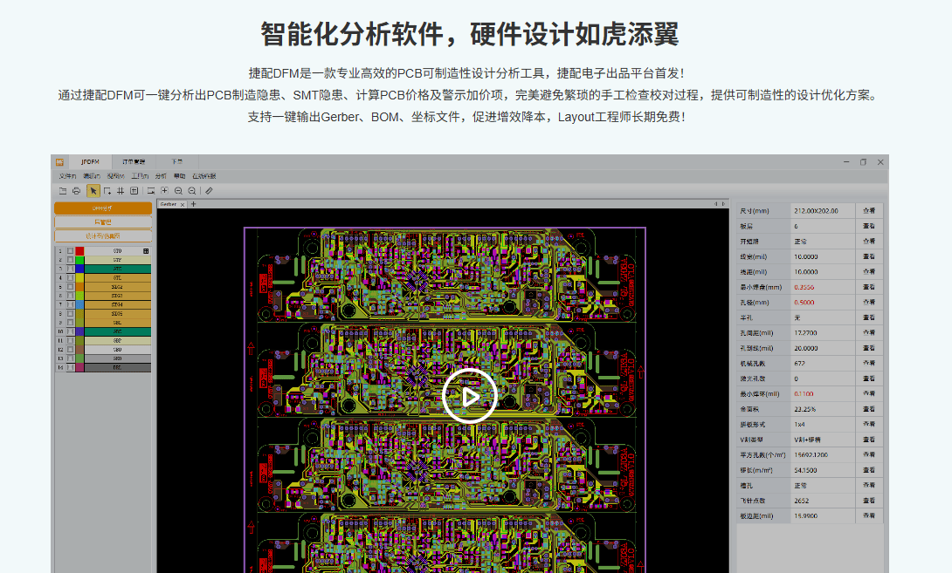Click 查看 for the 尺寸(mm) row
952x573 pixels.
(868, 211)
